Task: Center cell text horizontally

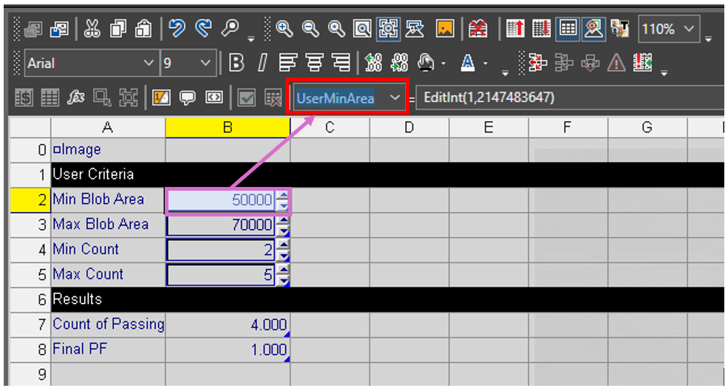Action: (314, 63)
